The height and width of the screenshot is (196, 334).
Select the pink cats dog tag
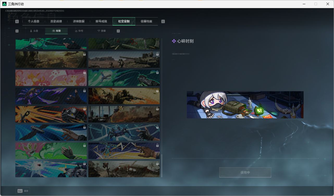tap(51, 78)
